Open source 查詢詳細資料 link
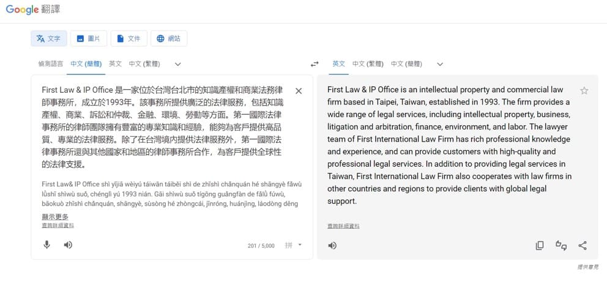 [x=58, y=226]
